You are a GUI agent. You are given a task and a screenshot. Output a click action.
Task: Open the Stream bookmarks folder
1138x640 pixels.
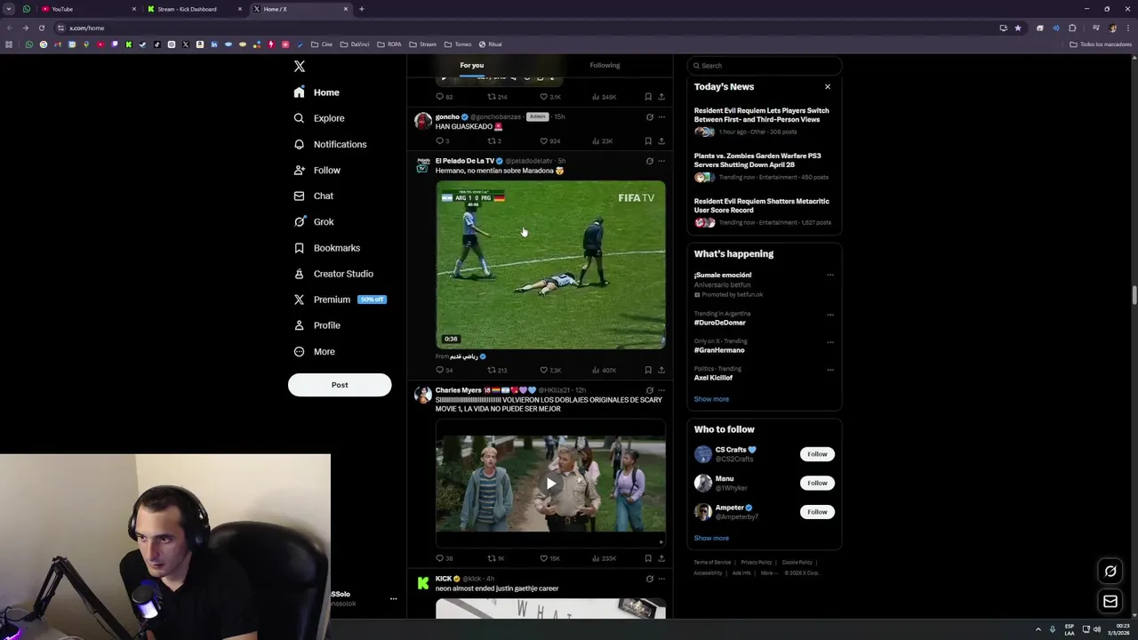pyautogui.click(x=423, y=44)
